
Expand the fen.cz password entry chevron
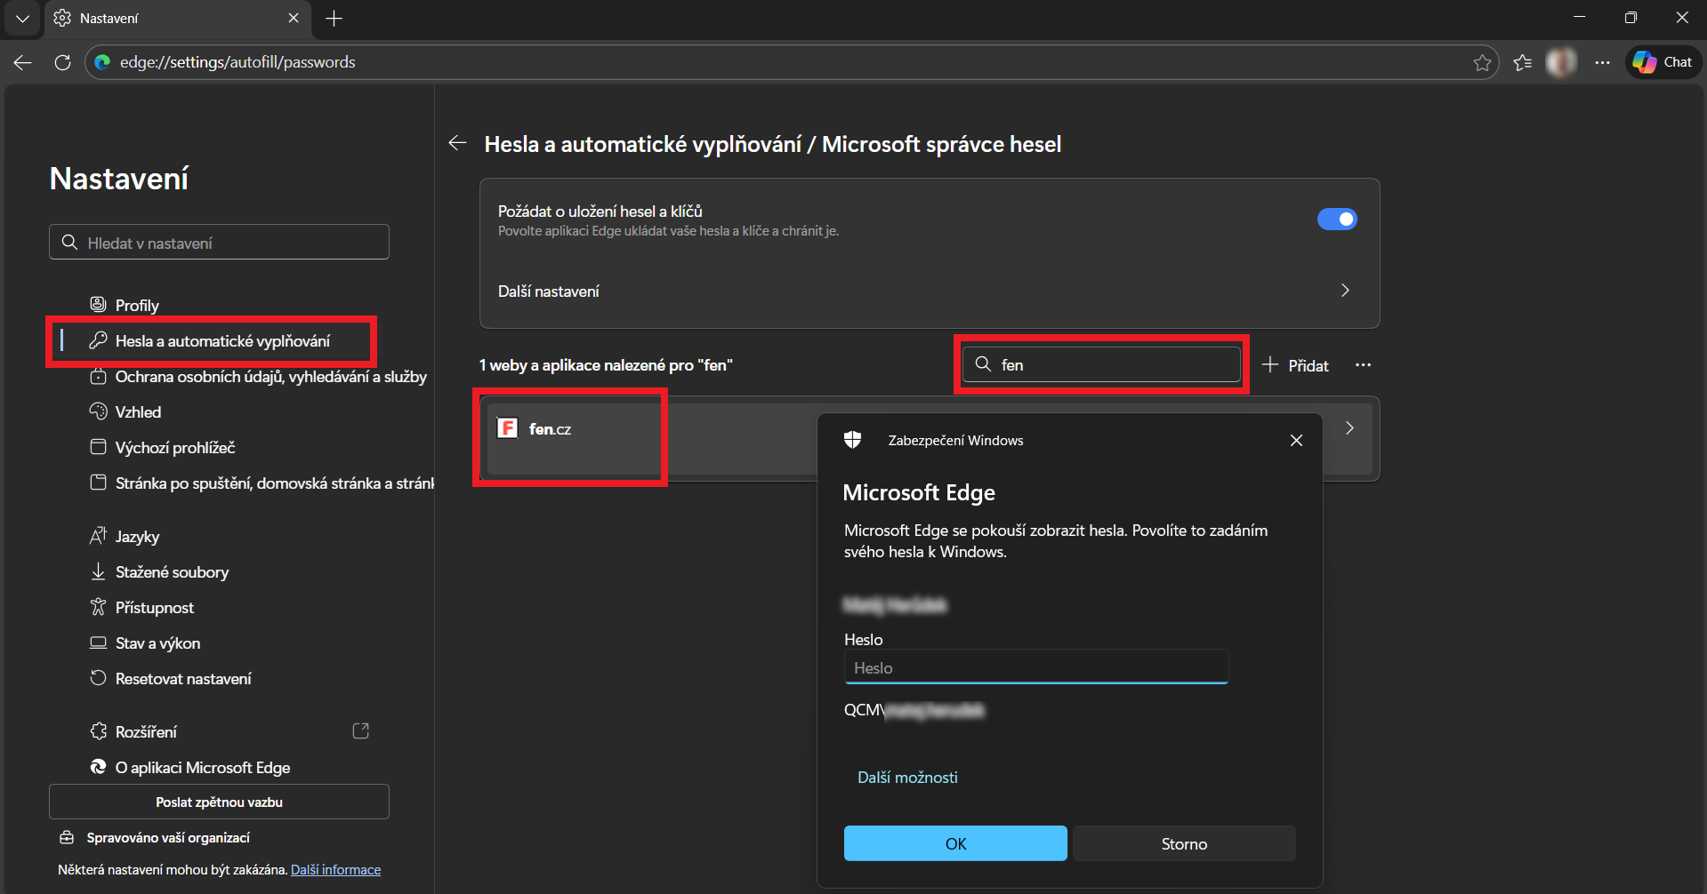click(1349, 428)
